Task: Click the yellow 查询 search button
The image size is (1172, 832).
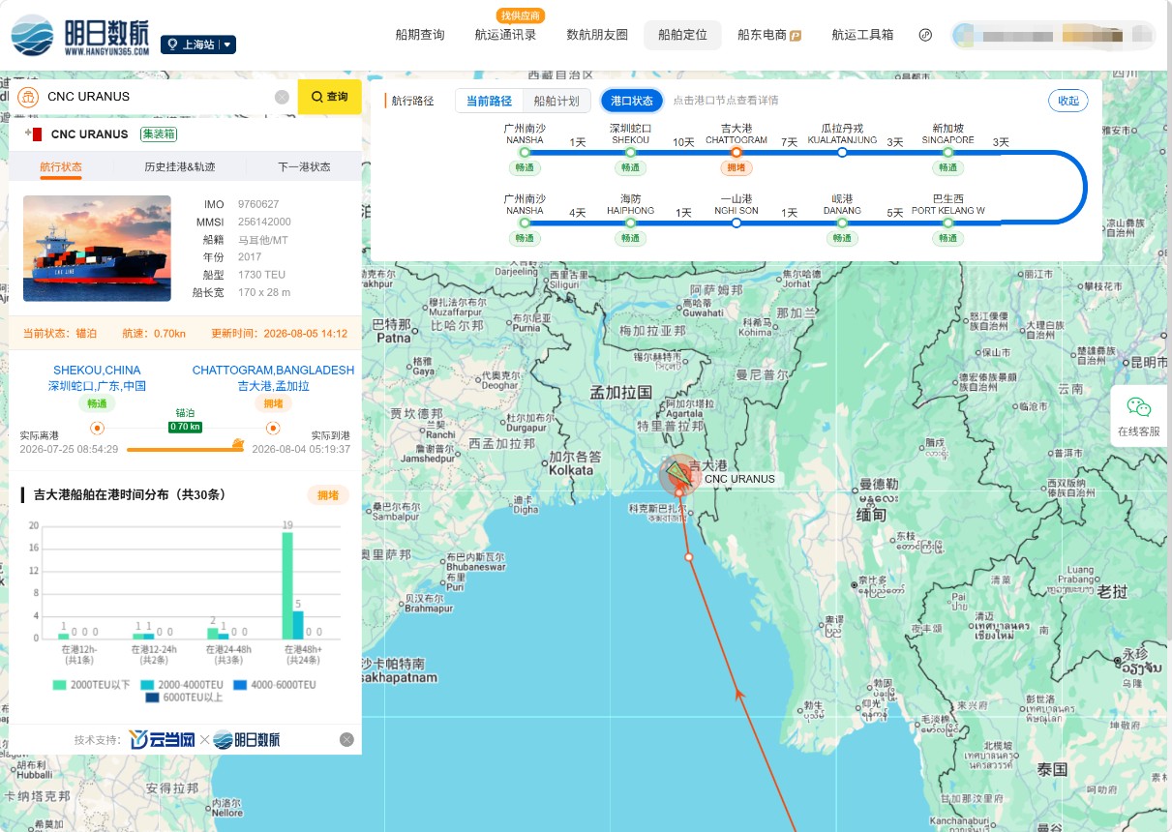Action: (x=329, y=97)
